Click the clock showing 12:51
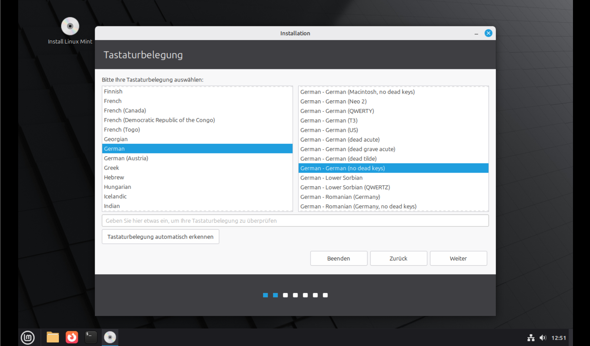This screenshot has width=590, height=346. tap(559, 338)
